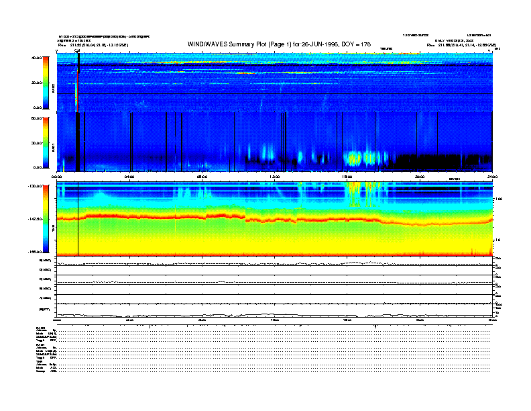Click the TNR panel color scale bar
Screen dimensions: 531x411
click(46, 219)
